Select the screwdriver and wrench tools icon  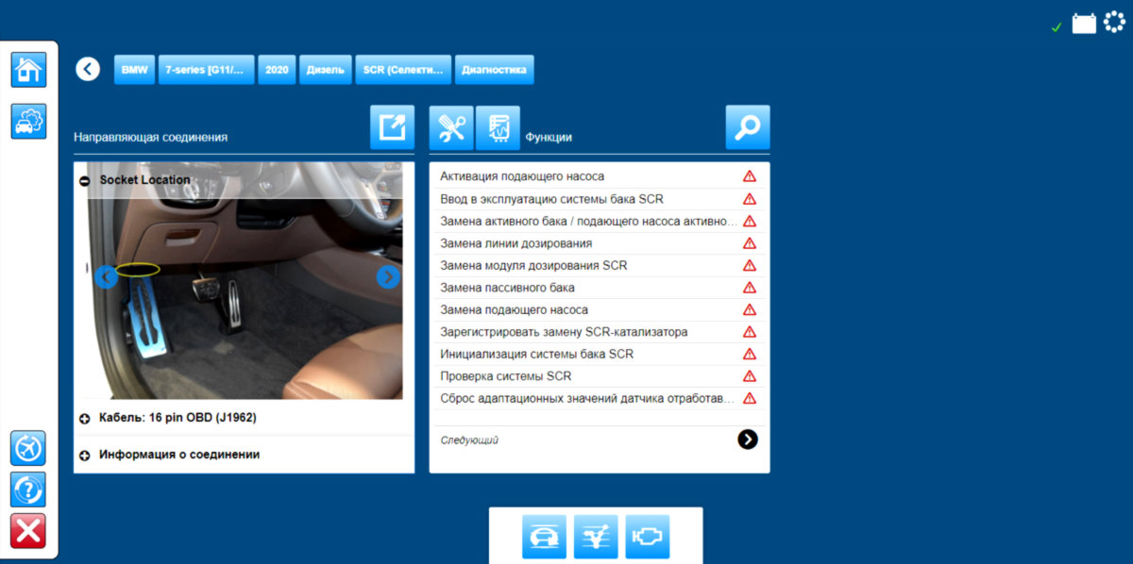coord(450,126)
